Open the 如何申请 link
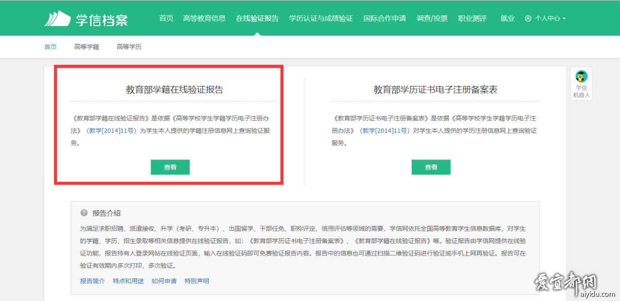The image size is (620, 301). (164, 281)
